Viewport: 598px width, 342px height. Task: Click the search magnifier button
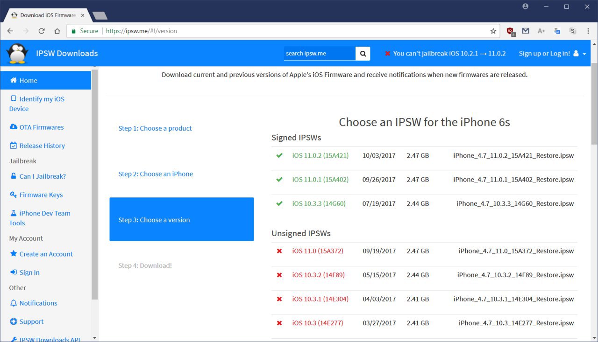point(363,53)
